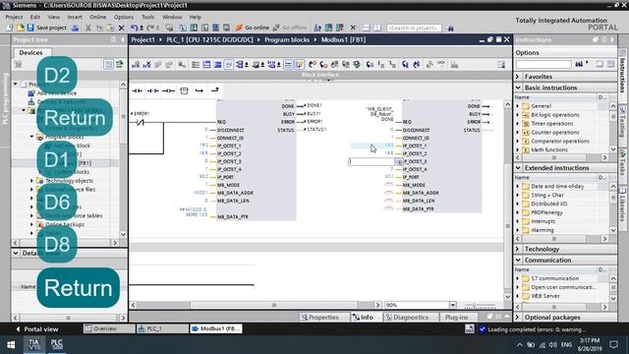Click the Delete X icon in main toolbar
Image resolution: width=629 pixels, height=354 pixels.
pyautogui.click(x=122, y=28)
